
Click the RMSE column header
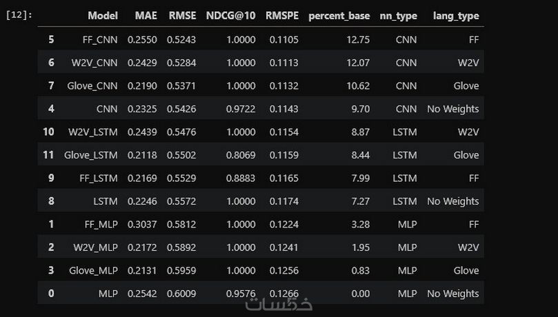[182, 16]
